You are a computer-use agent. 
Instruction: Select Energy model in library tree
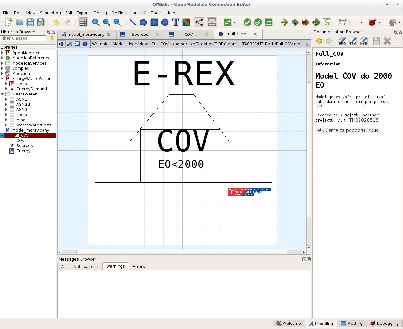point(23,151)
